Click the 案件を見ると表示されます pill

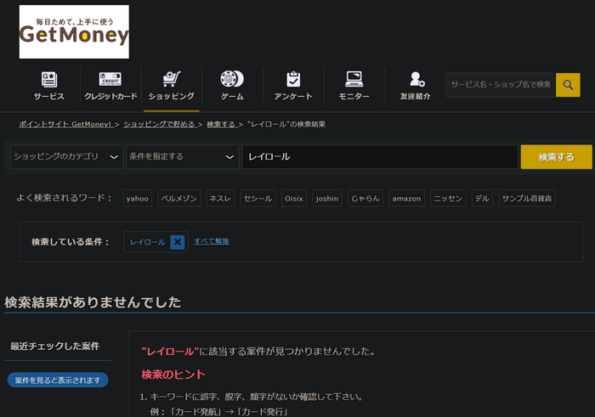tap(58, 380)
